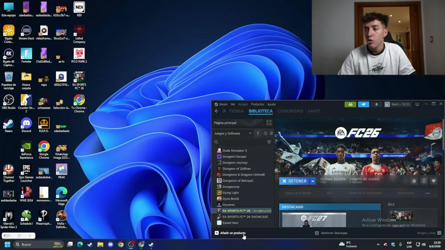Select the R.E.P.O. desktop shortcut

point(44,125)
